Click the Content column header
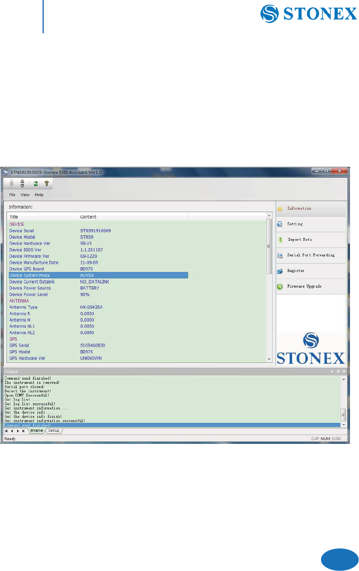 pos(133,217)
